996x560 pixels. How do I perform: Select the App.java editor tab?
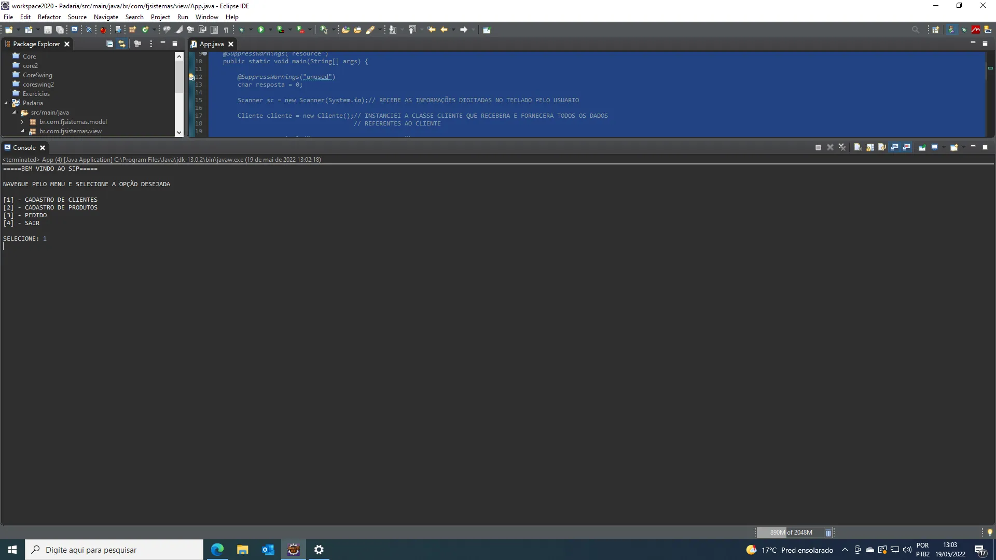click(211, 44)
